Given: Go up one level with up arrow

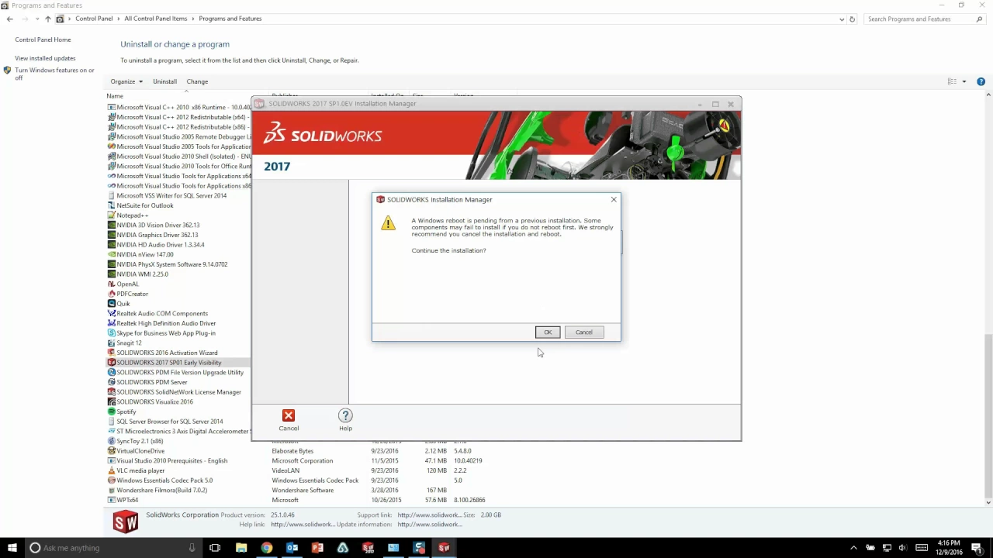Looking at the screenshot, I should tap(48, 19).
